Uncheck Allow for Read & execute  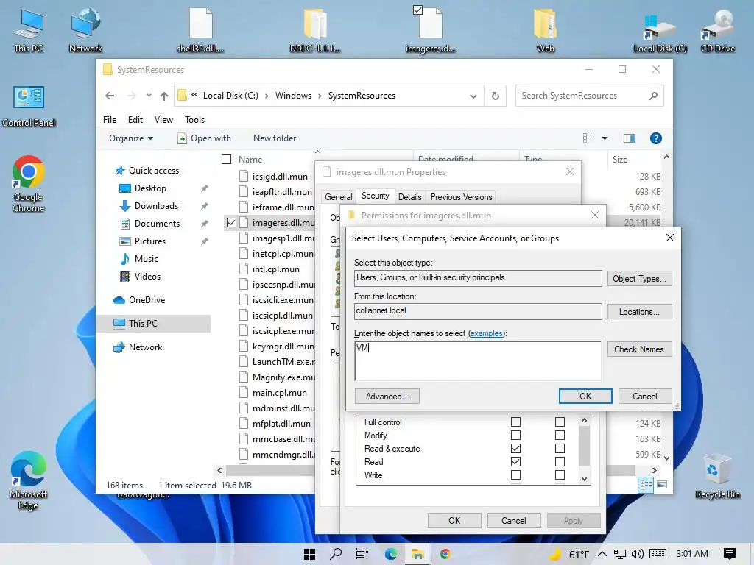tap(515, 448)
